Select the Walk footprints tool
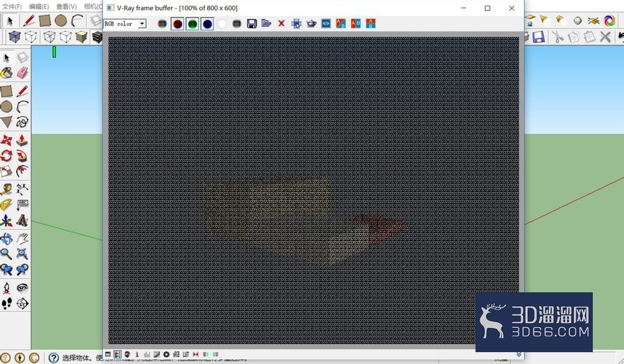 pos(6,304)
